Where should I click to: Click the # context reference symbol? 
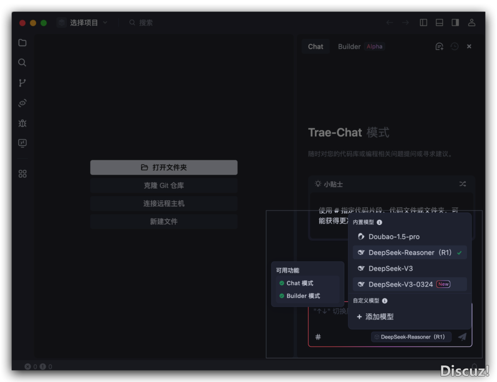[x=318, y=337]
